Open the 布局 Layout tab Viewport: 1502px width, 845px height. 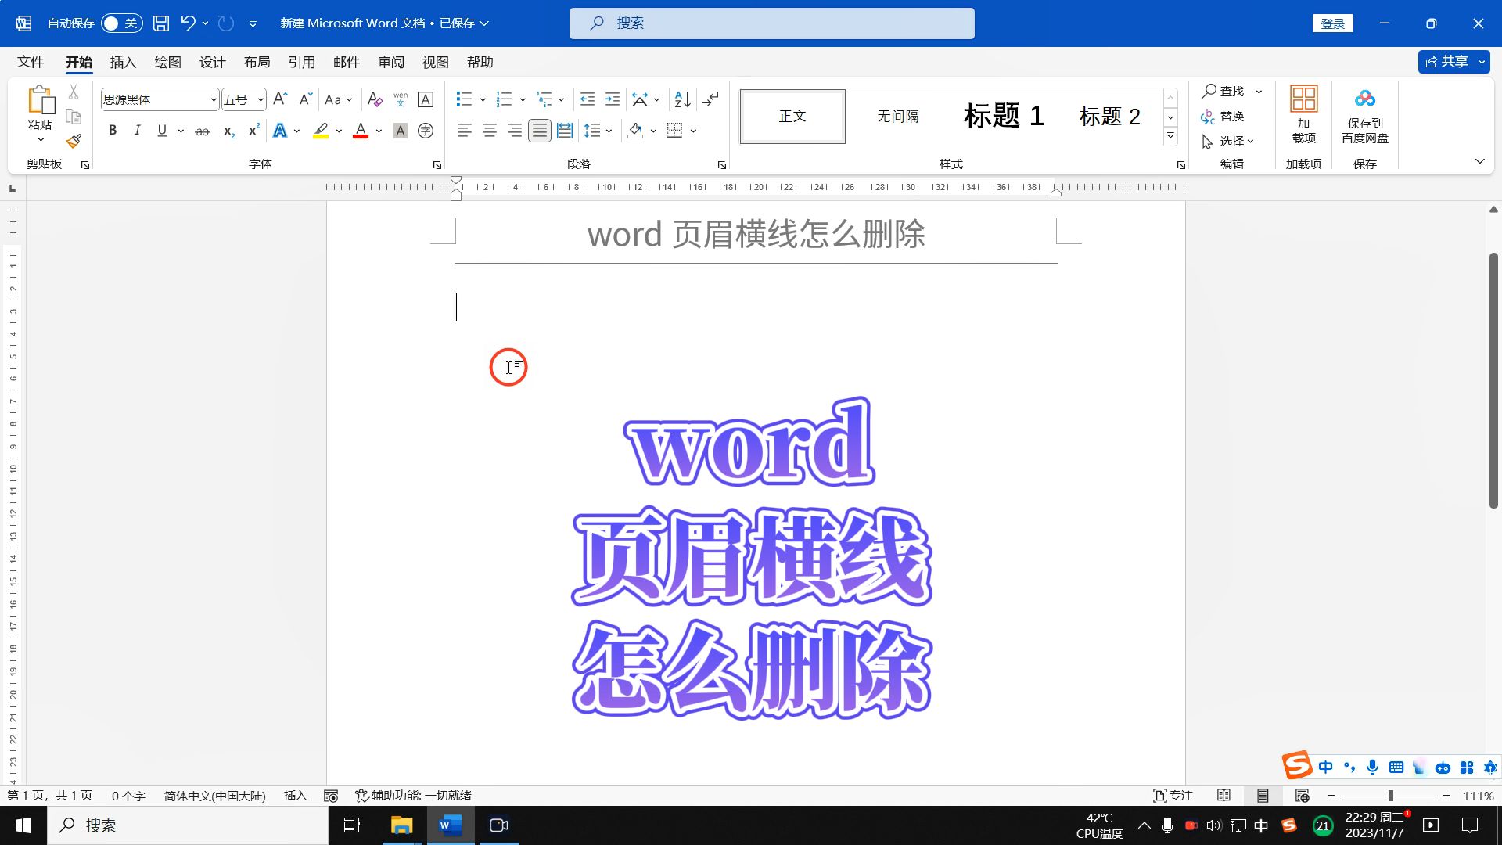[257, 62]
